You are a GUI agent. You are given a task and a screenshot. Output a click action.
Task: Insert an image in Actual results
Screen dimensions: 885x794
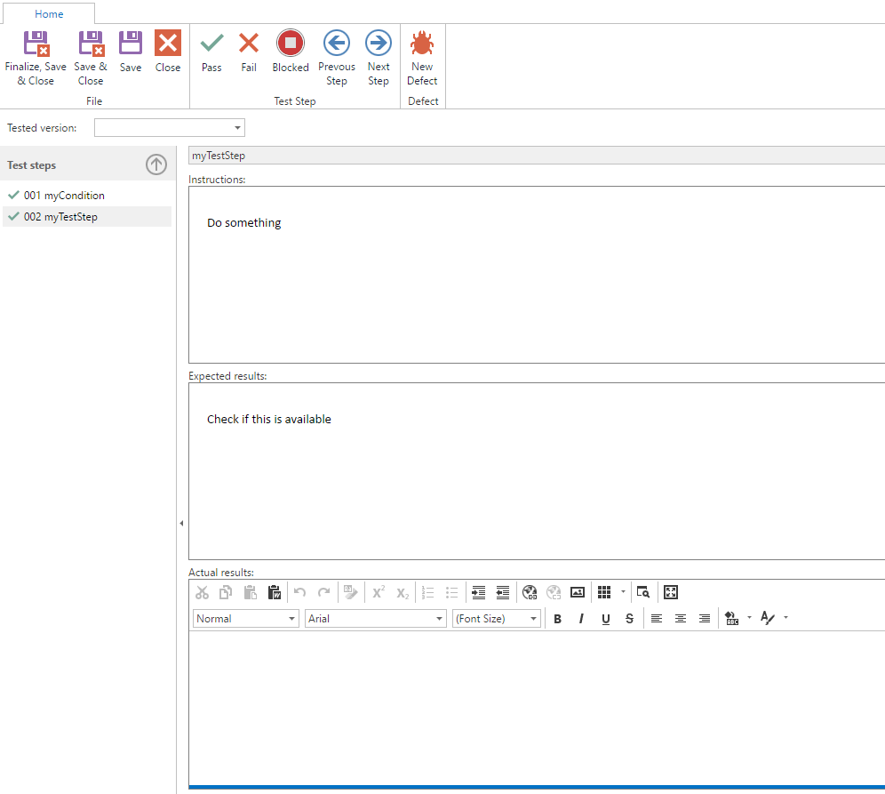click(578, 592)
